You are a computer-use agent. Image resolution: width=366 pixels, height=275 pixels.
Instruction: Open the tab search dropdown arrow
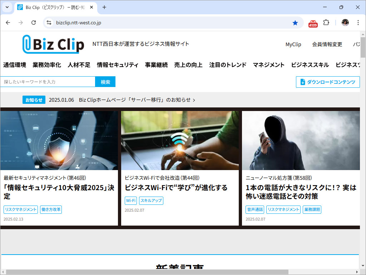pyautogui.click(x=7, y=7)
